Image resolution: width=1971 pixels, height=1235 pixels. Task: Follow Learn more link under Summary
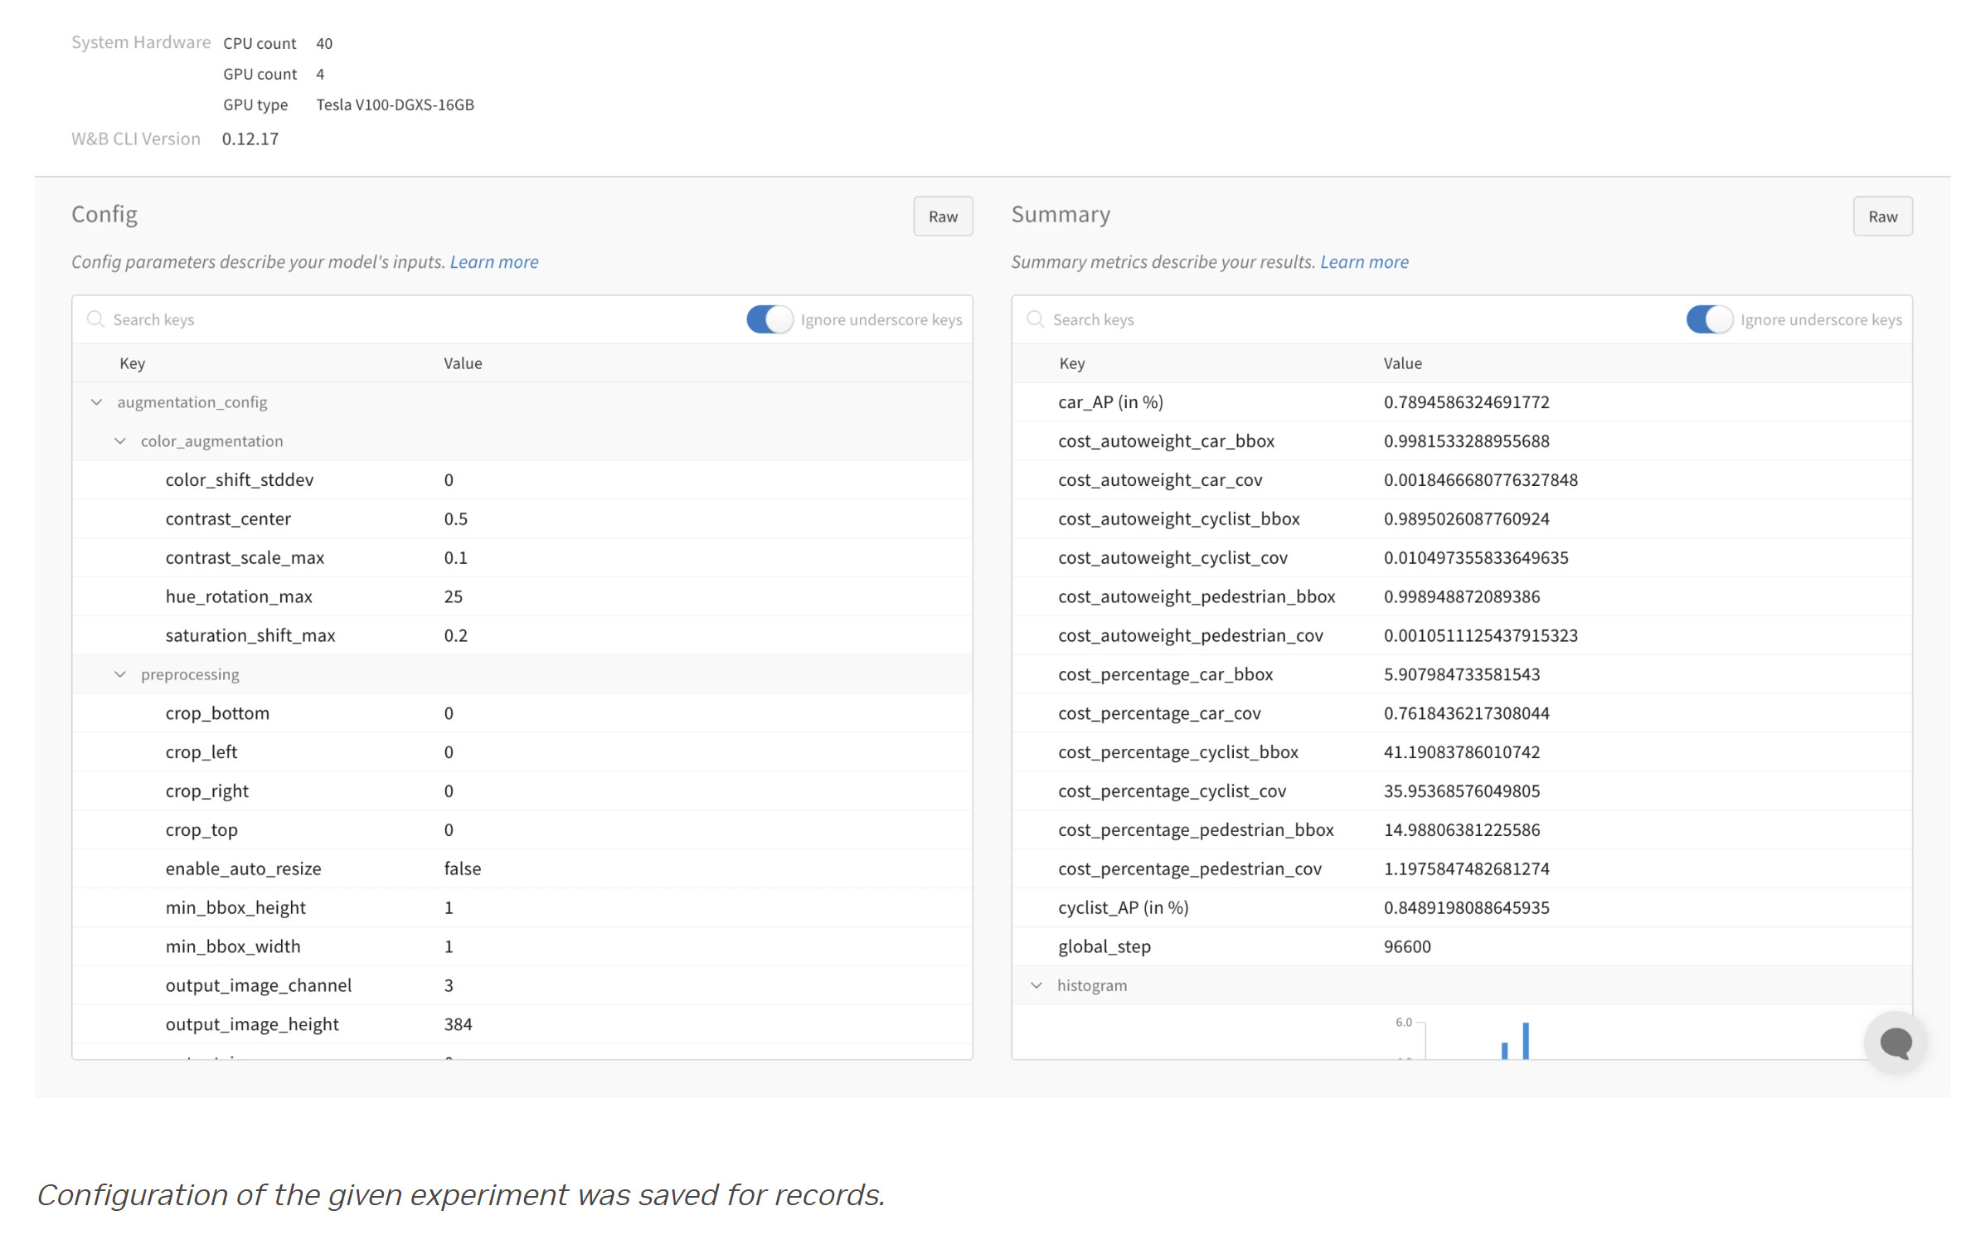[x=1364, y=262]
